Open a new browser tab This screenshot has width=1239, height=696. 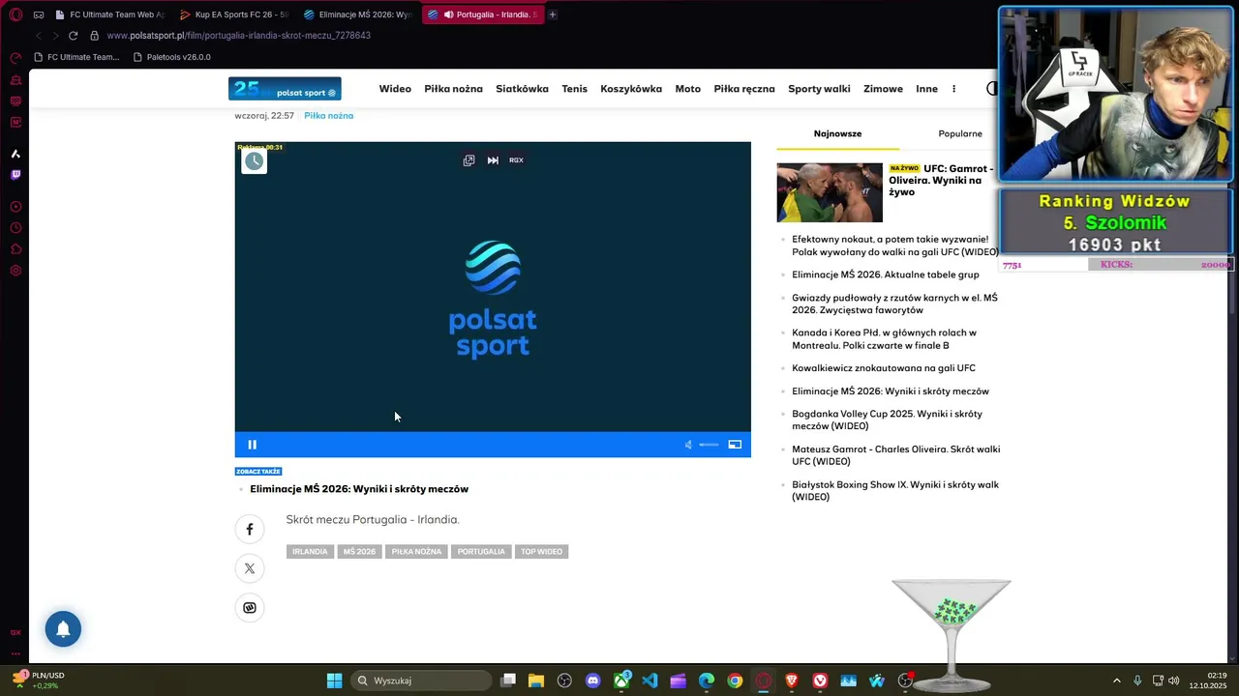point(553,14)
